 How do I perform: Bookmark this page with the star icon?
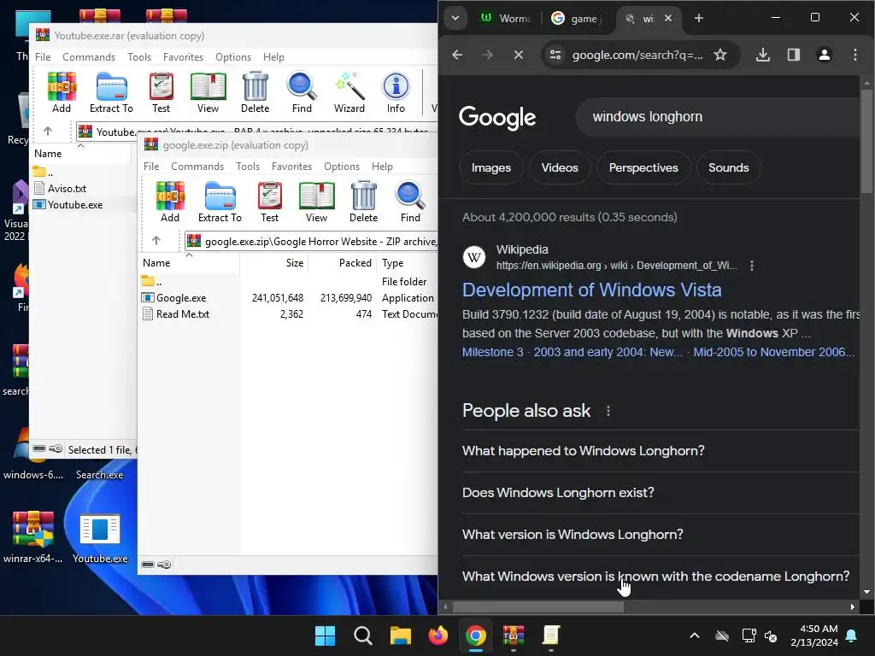pyautogui.click(x=720, y=55)
